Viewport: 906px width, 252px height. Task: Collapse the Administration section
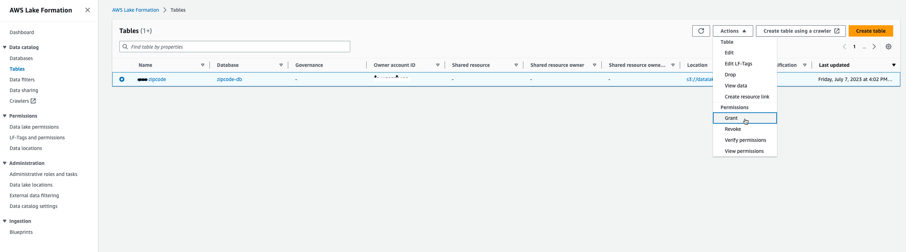(5, 163)
